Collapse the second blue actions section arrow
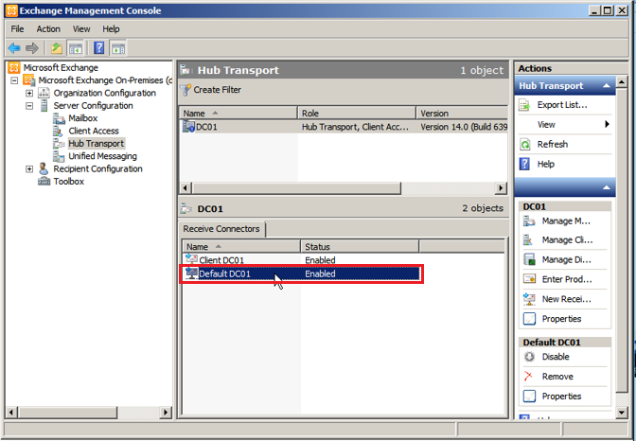This screenshot has width=636, height=441. click(x=607, y=187)
